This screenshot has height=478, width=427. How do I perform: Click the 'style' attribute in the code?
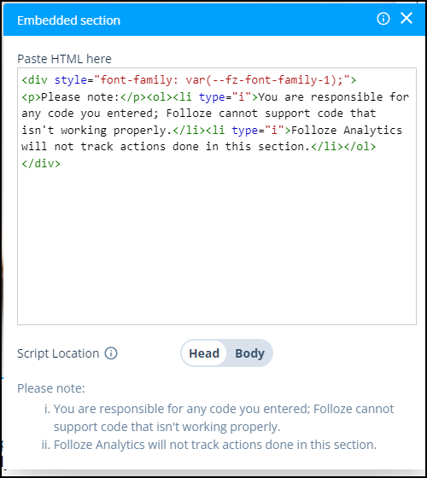pos(71,80)
